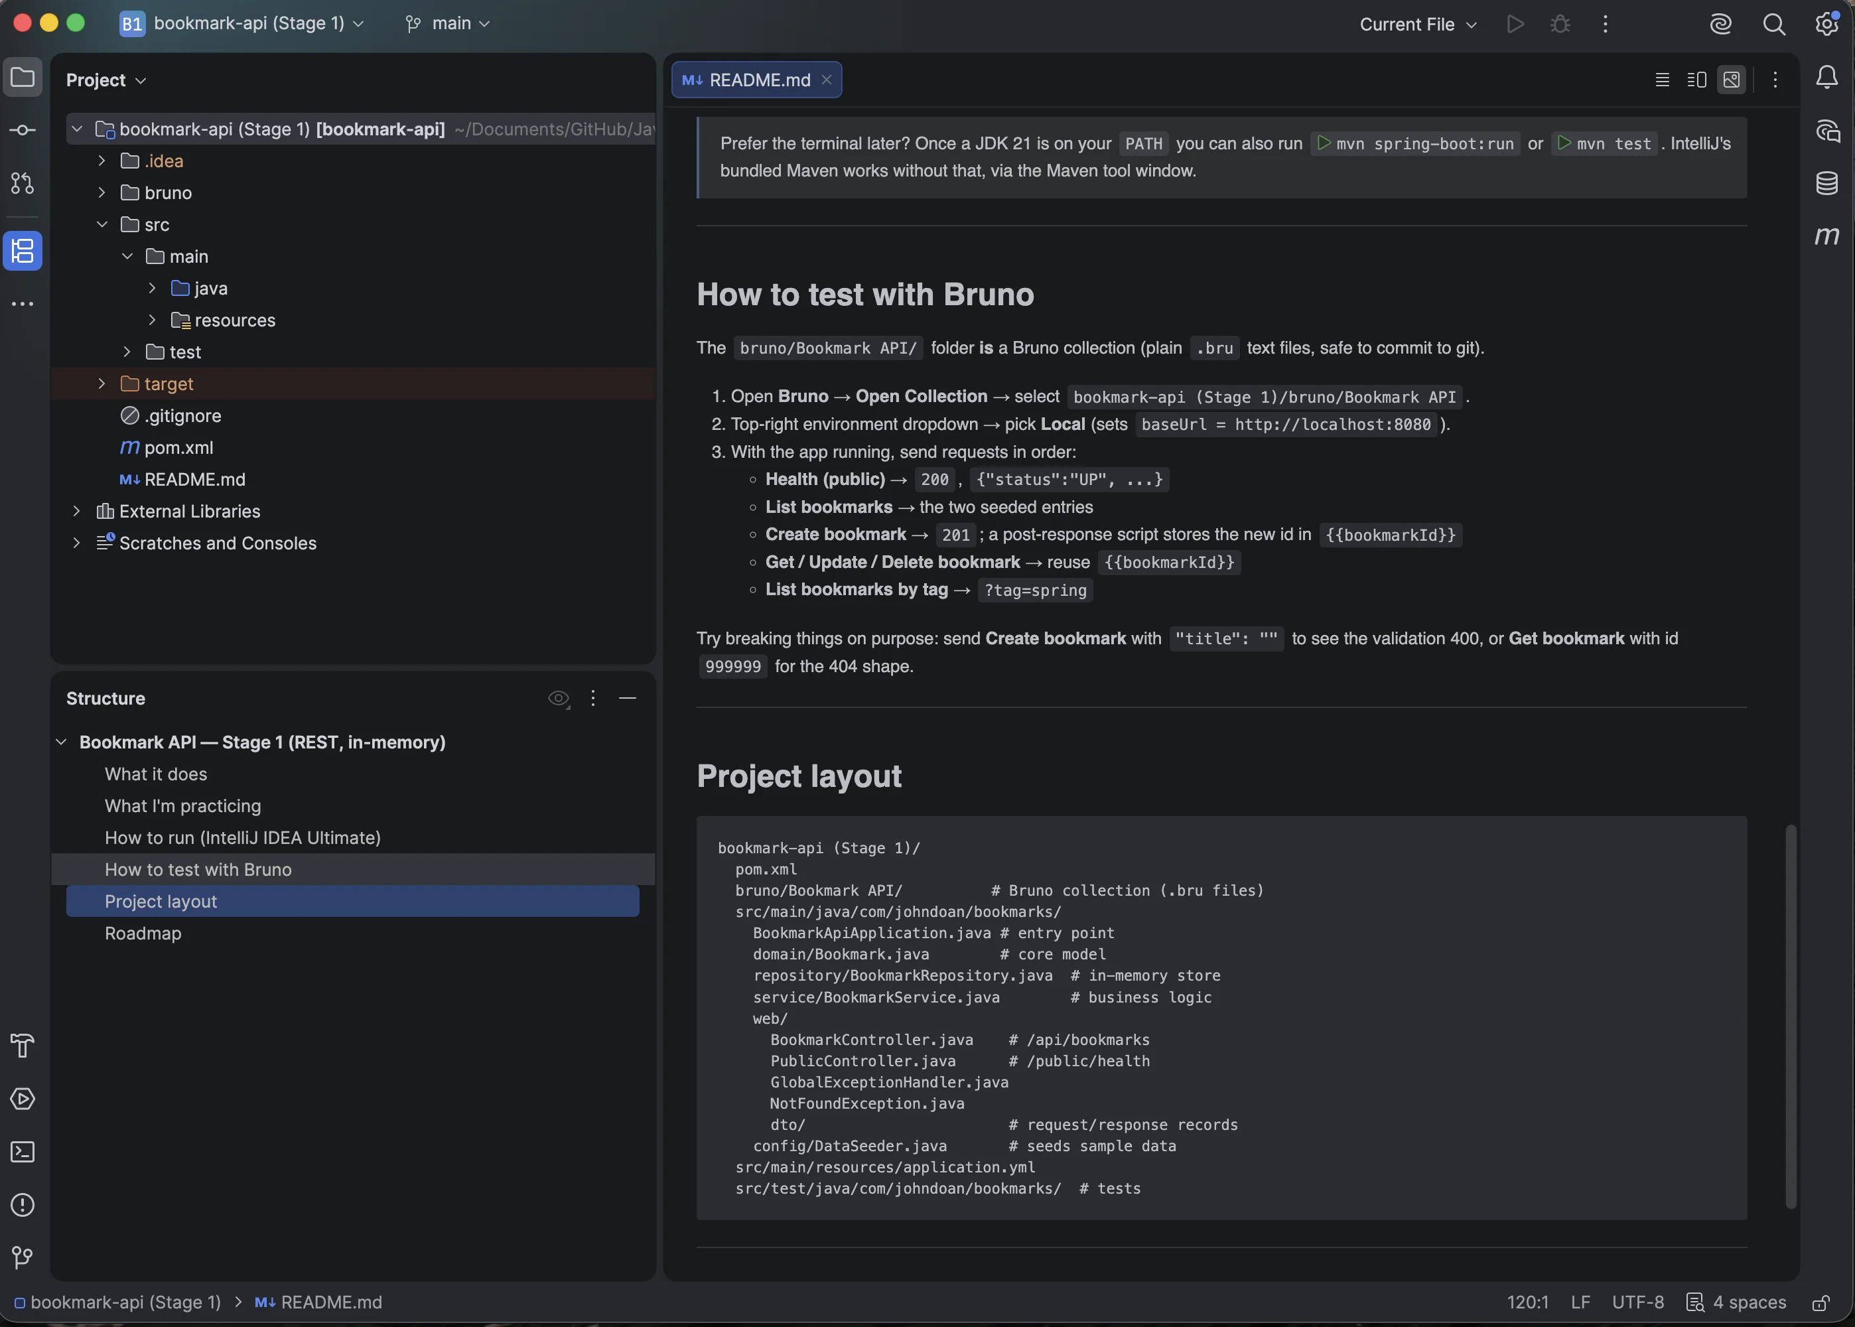Open more run actions menu
The width and height of the screenshot is (1855, 1327).
[x=1605, y=24]
